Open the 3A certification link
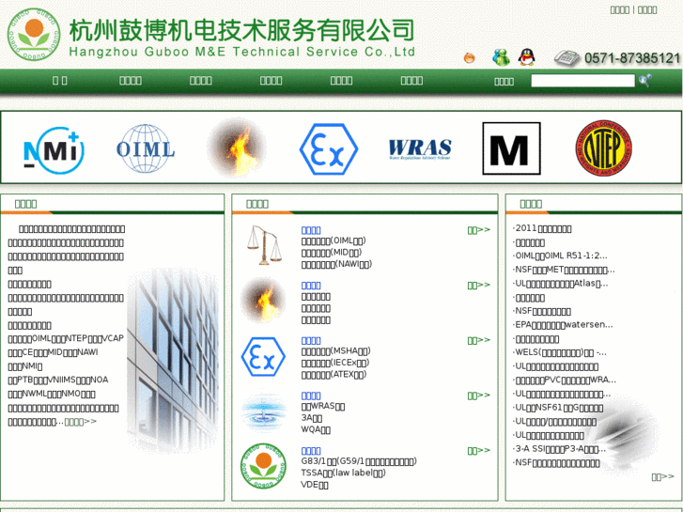 312,418
